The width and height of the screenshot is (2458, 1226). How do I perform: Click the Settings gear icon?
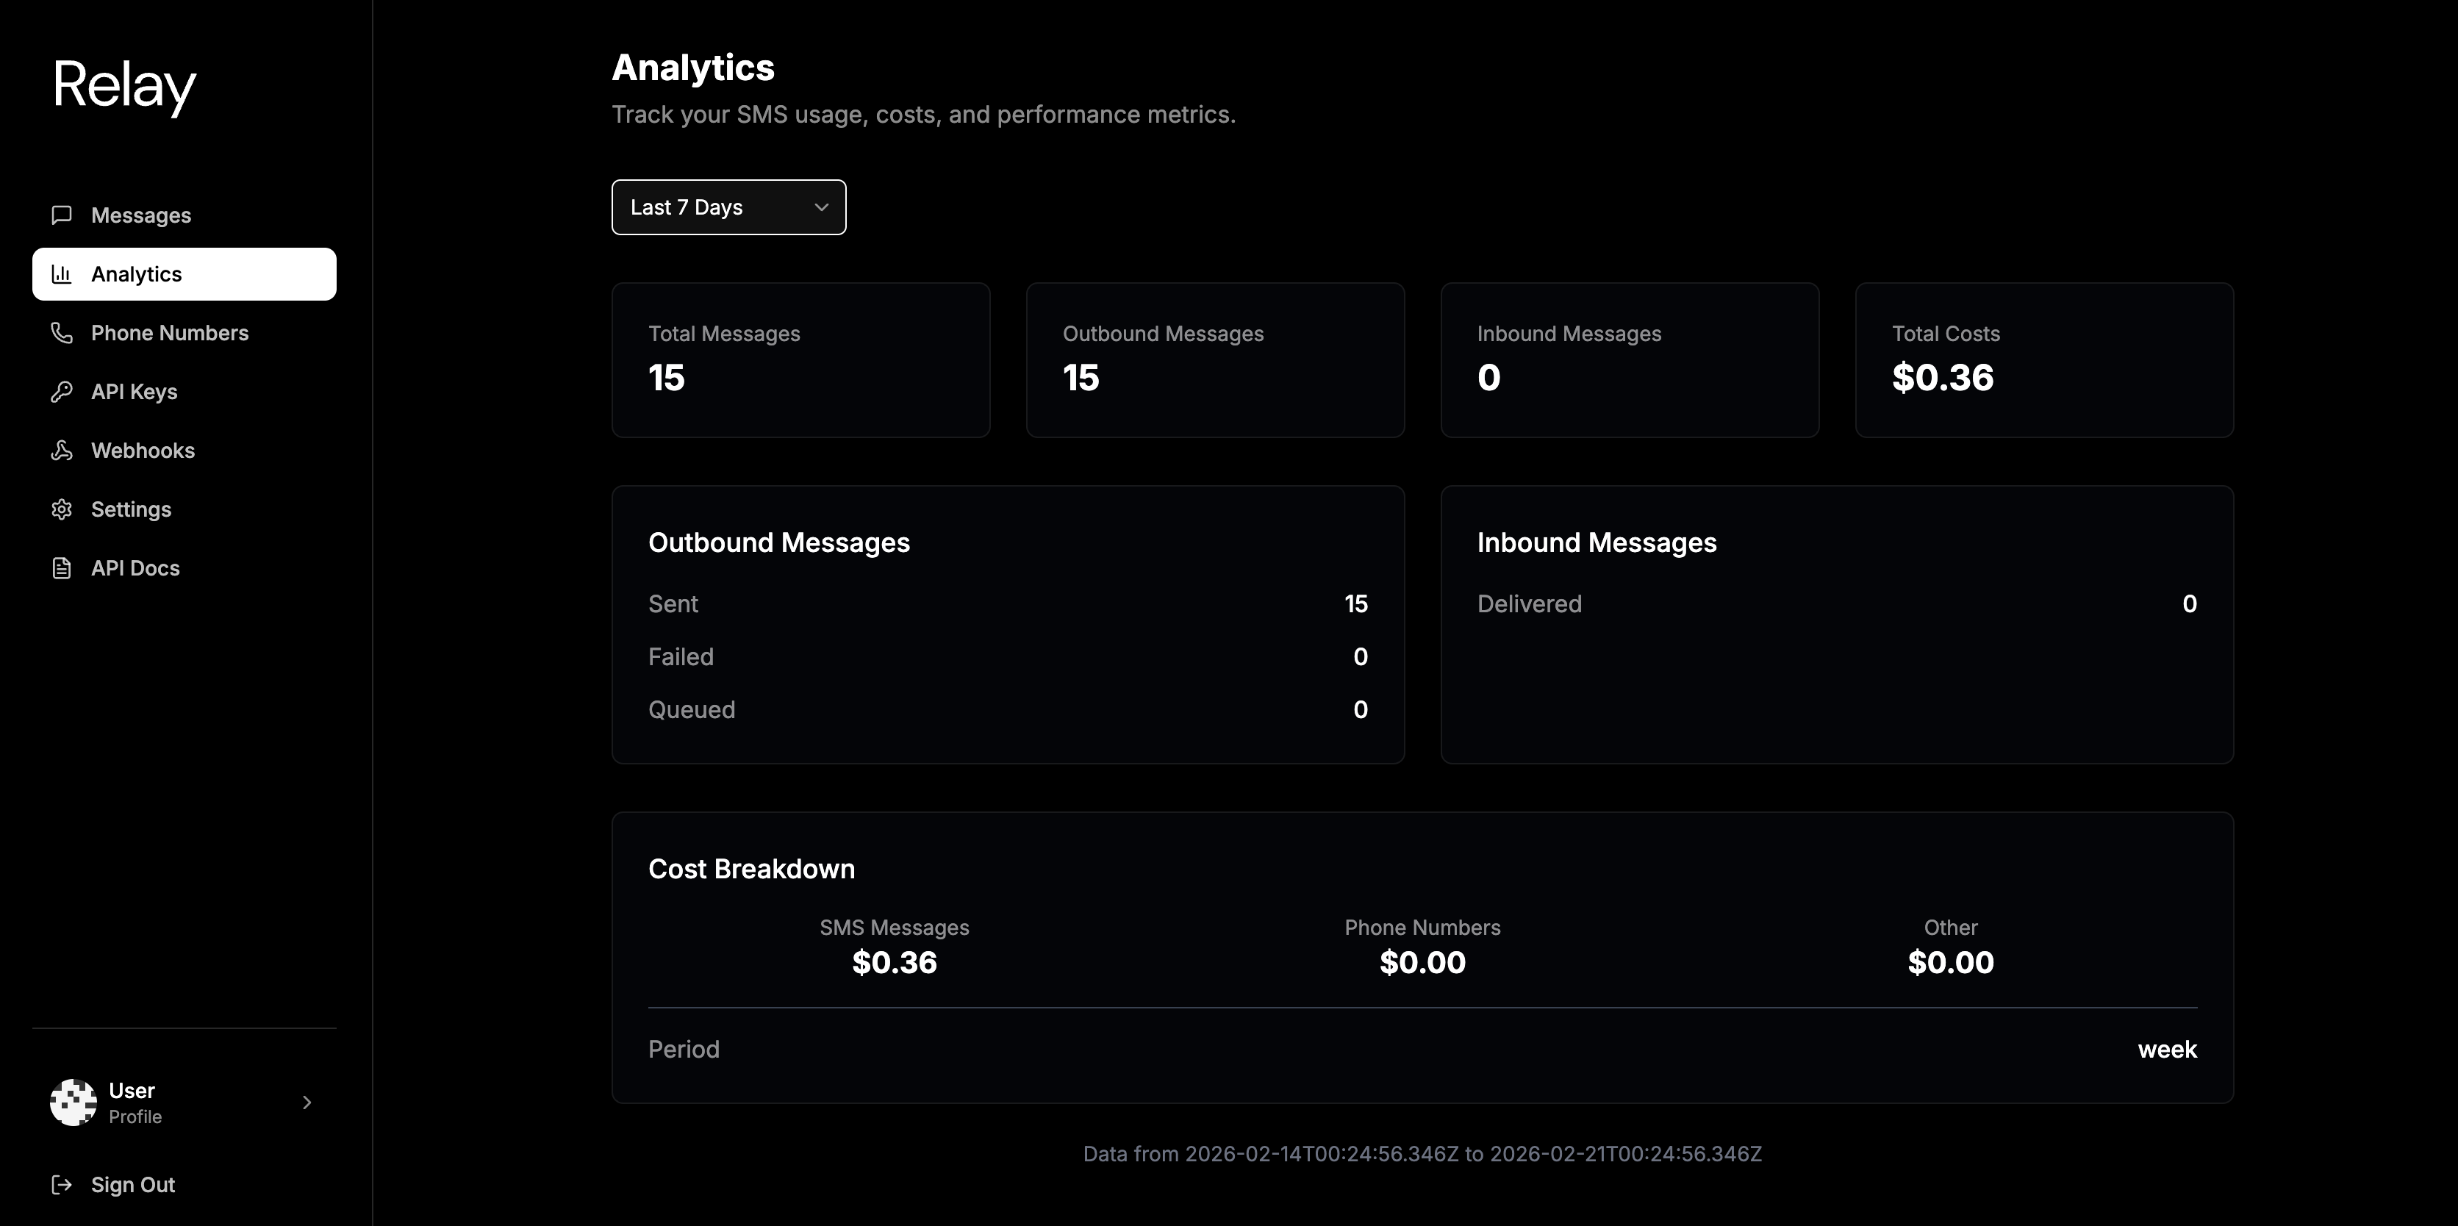pos(62,509)
